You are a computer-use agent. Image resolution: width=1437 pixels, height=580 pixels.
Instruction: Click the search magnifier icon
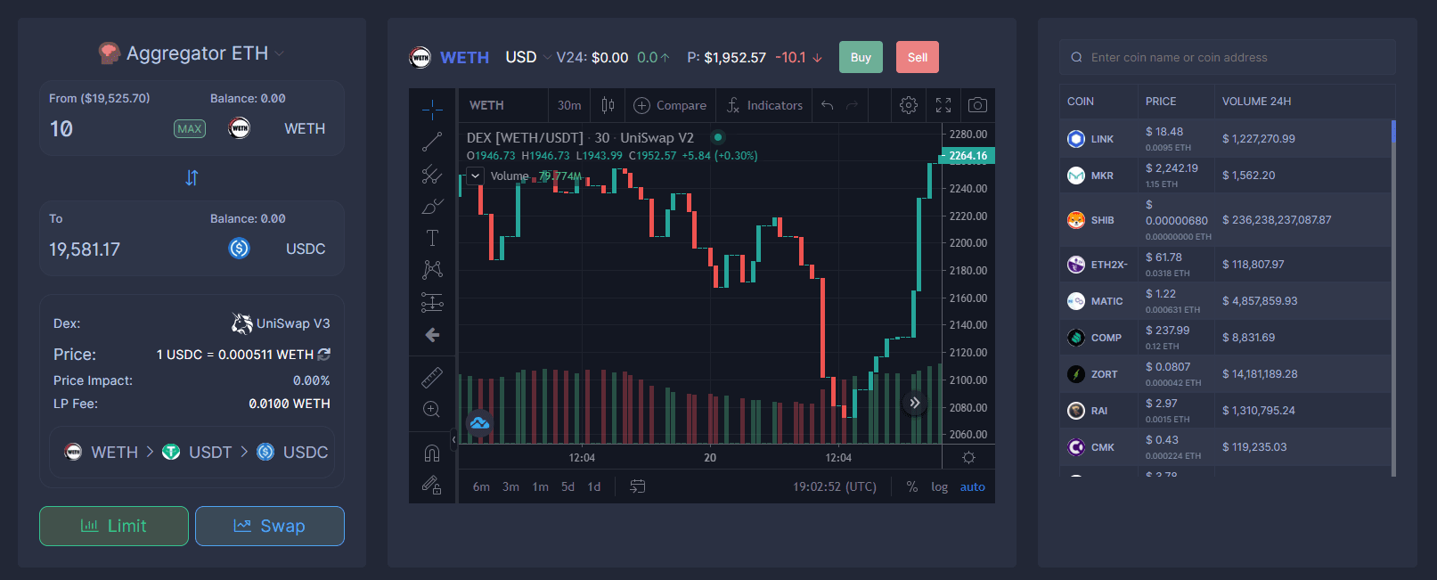pyautogui.click(x=1076, y=57)
